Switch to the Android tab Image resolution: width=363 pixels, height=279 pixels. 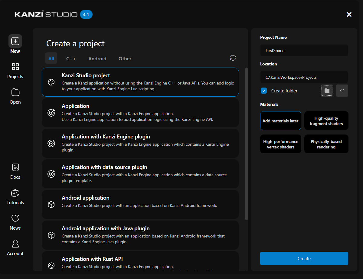click(x=97, y=58)
